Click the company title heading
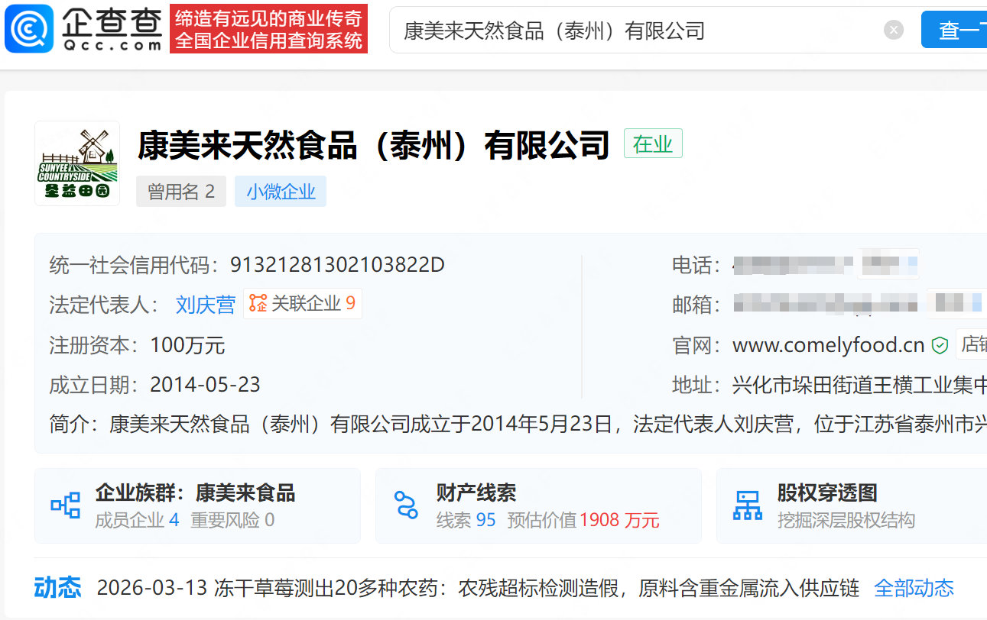The width and height of the screenshot is (987, 620). point(374,145)
